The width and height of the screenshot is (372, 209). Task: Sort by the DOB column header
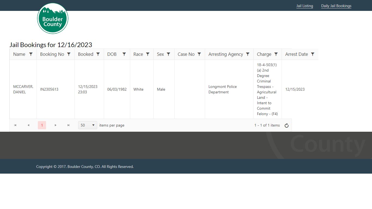click(112, 54)
